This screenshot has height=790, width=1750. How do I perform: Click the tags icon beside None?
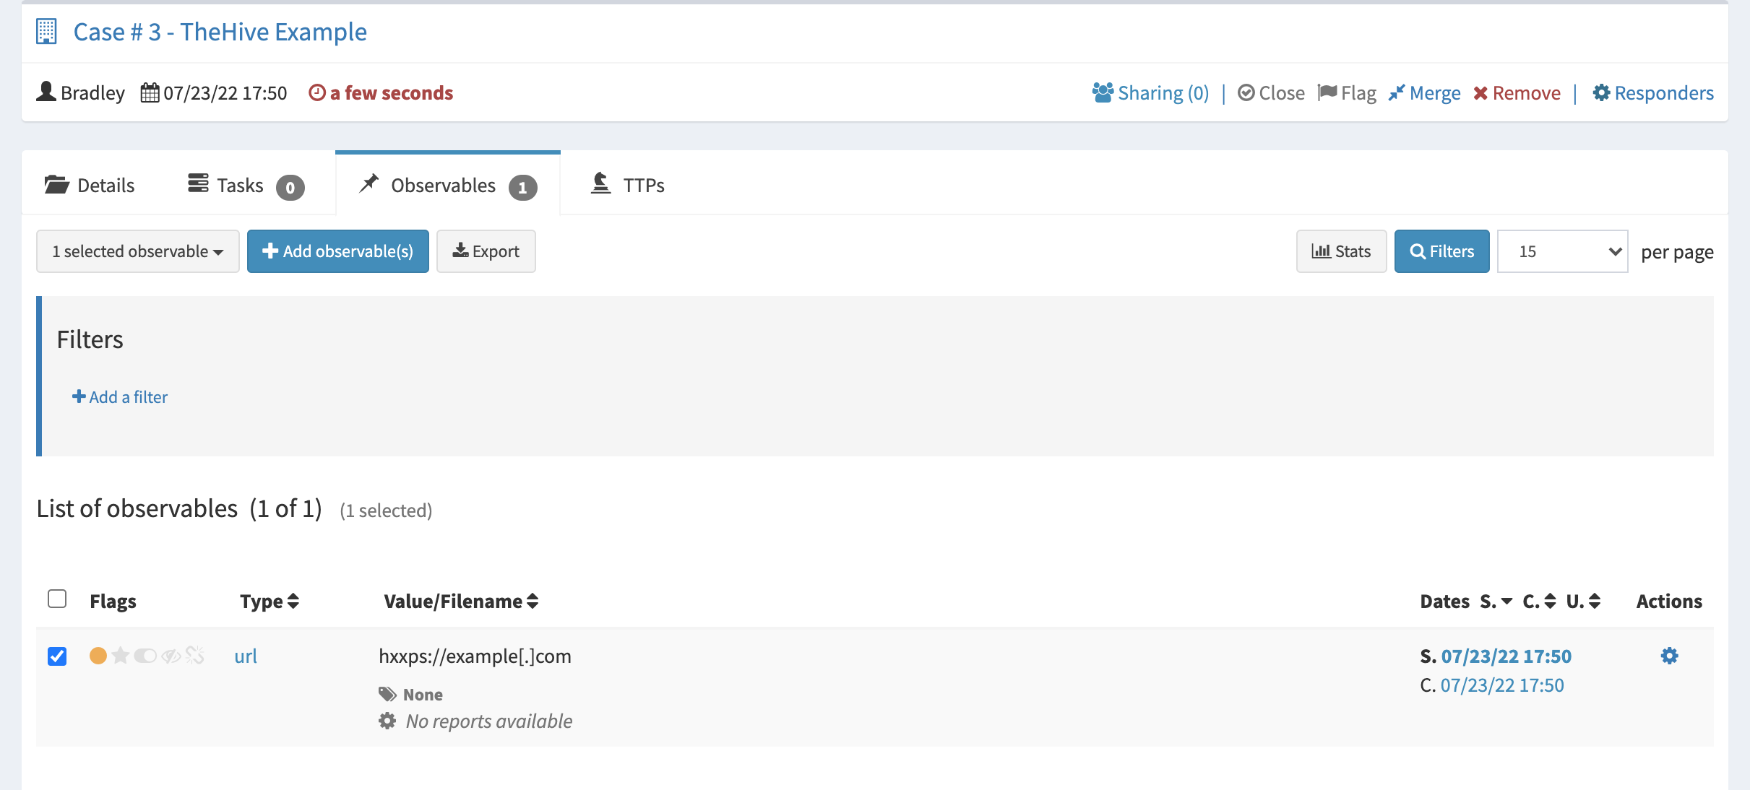[388, 694]
